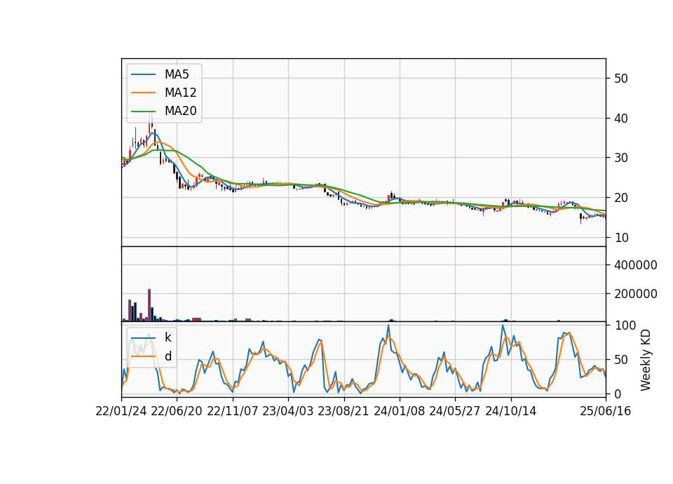Click the date label 24/05/27
The image size is (673, 484).
click(x=454, y=411)
